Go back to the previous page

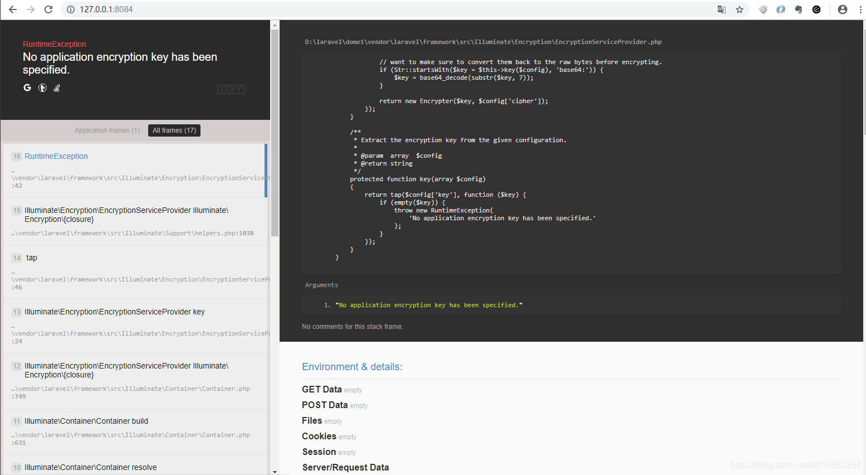pos(13,9)
